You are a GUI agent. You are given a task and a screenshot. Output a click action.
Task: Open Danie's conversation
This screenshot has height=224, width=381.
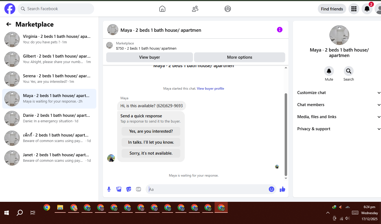49,118
